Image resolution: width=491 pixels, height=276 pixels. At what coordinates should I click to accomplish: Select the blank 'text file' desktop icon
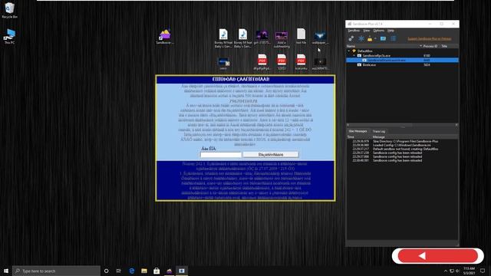pos(301,36)
